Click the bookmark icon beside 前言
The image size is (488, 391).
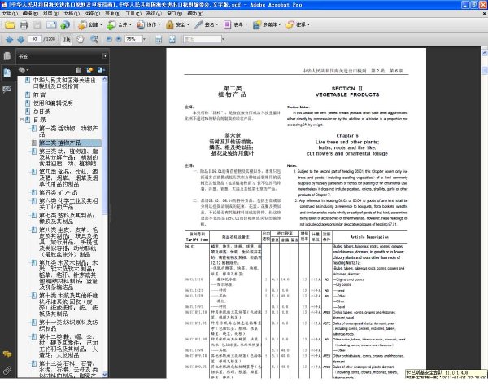tap(28, 94)
